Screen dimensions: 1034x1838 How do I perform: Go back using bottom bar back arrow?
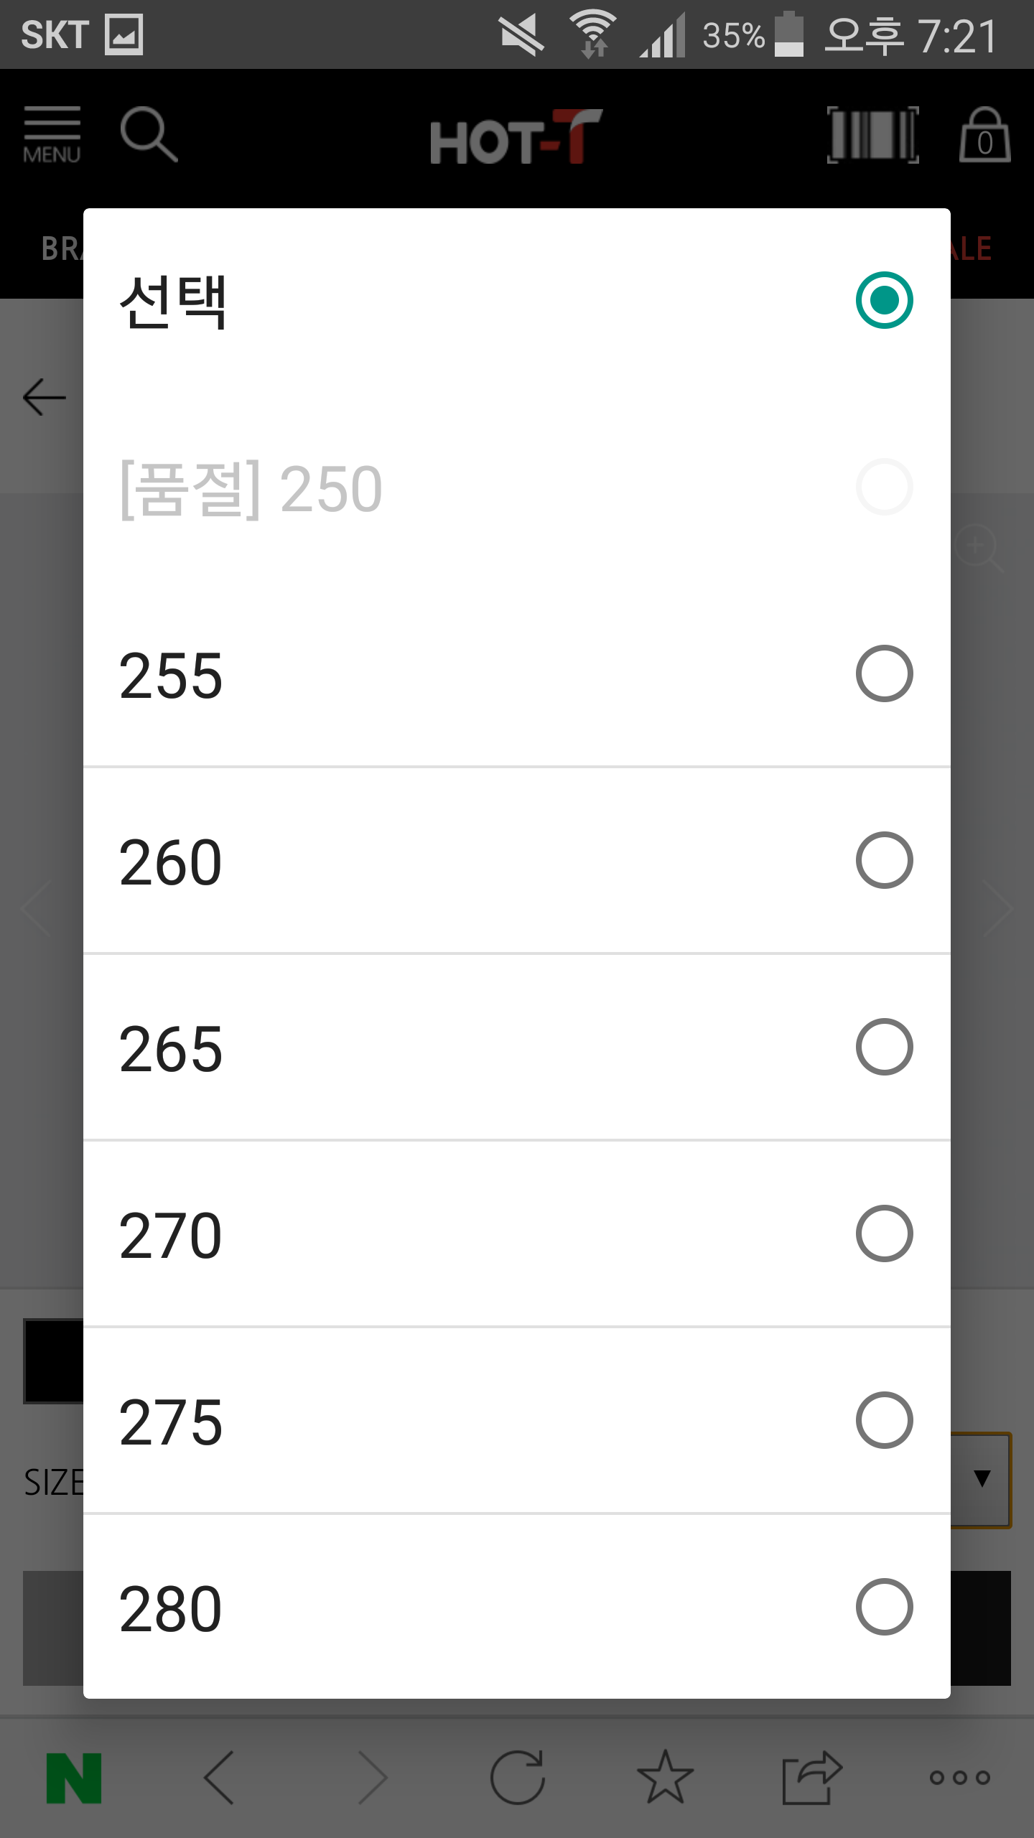(x=220, y=1778)
